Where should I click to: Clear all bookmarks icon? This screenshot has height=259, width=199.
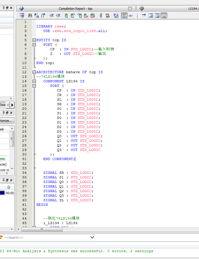pyautogui.click(x=93, y=15)
